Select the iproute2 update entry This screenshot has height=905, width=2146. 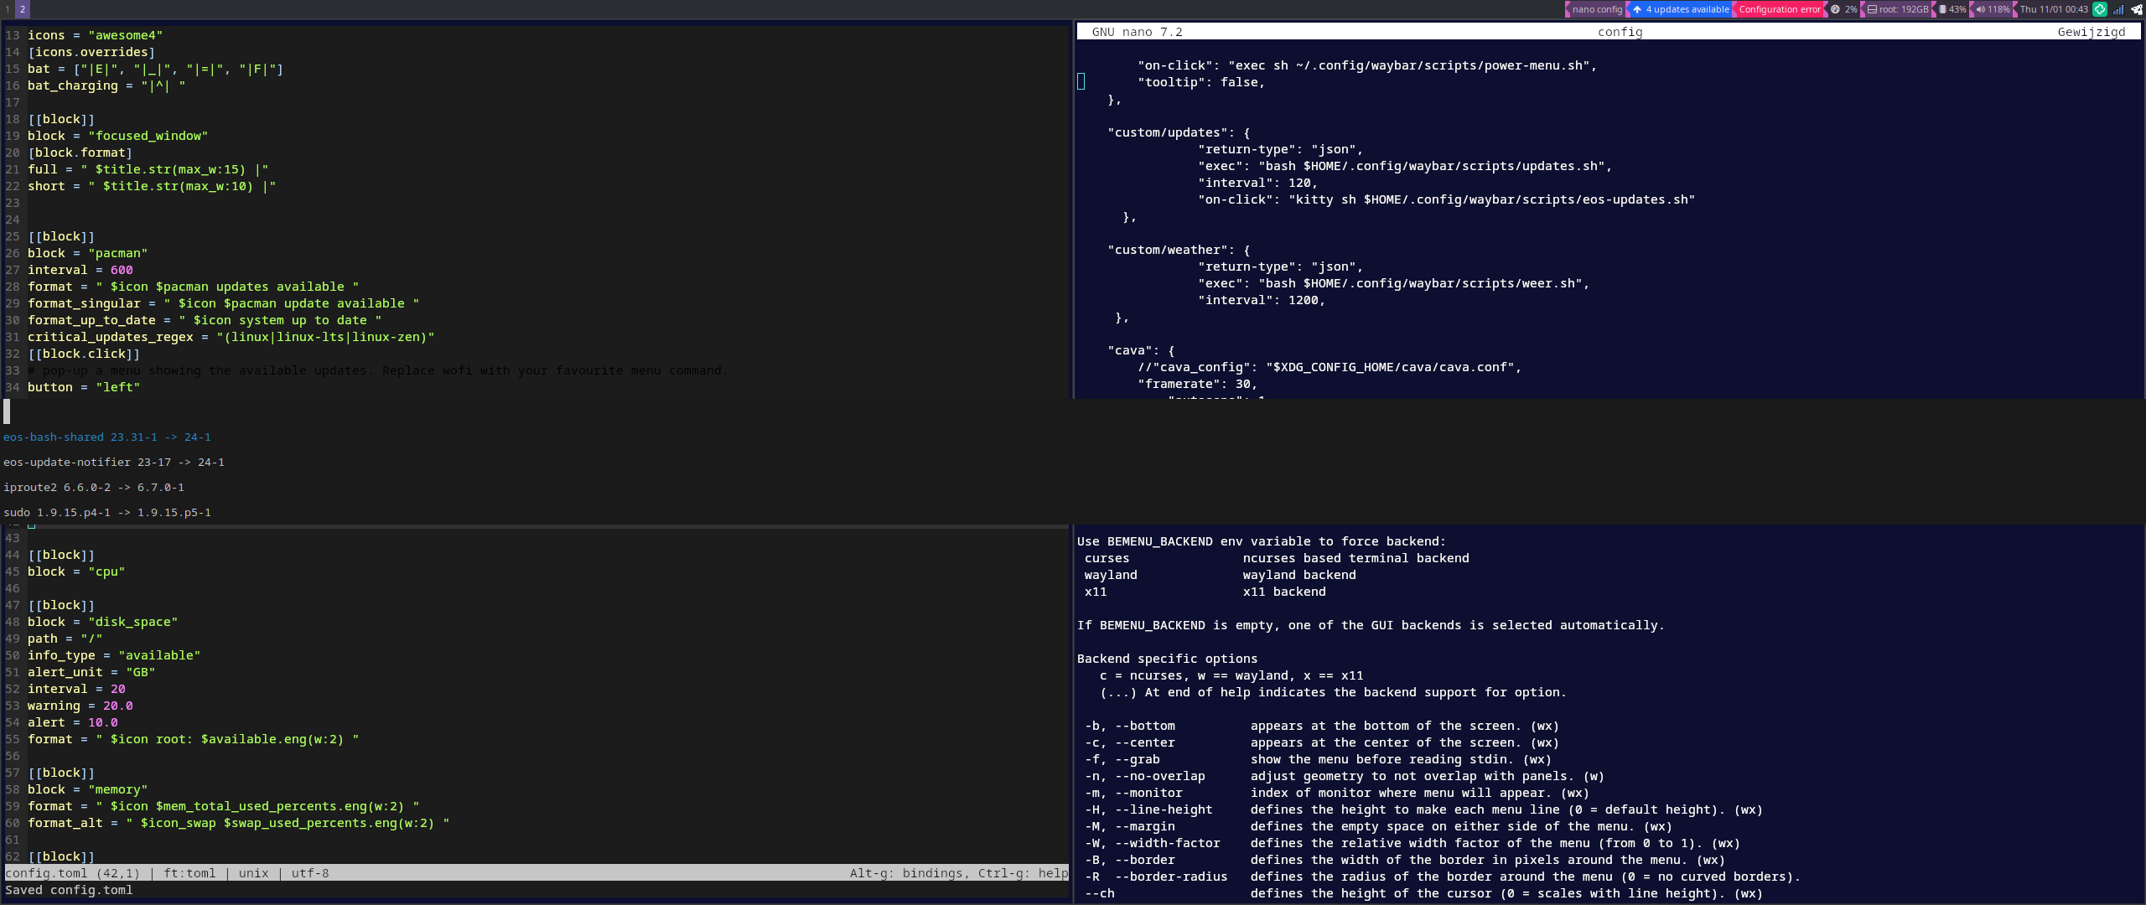tap(93, 487)
